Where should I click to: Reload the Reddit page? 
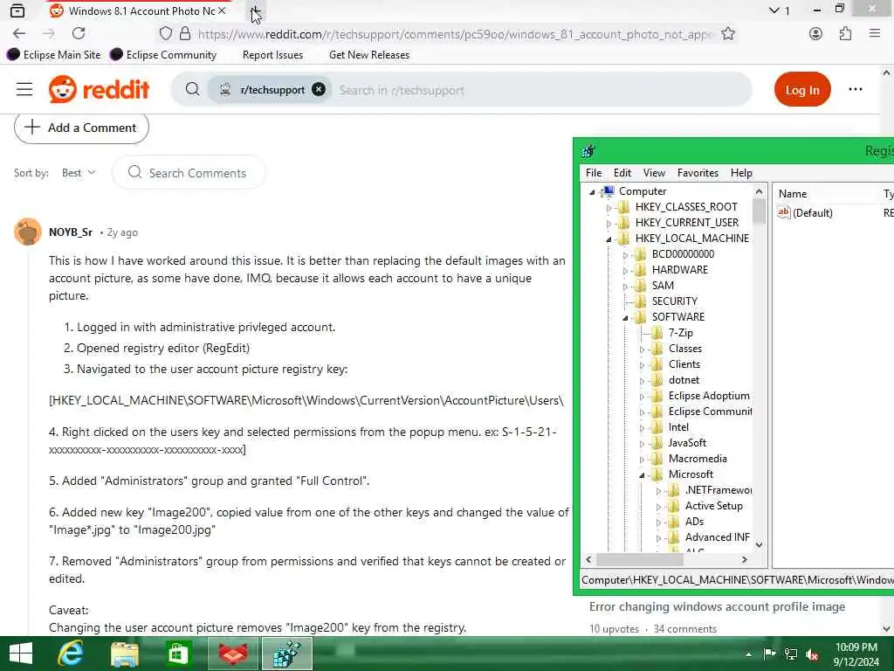[79, 34]
